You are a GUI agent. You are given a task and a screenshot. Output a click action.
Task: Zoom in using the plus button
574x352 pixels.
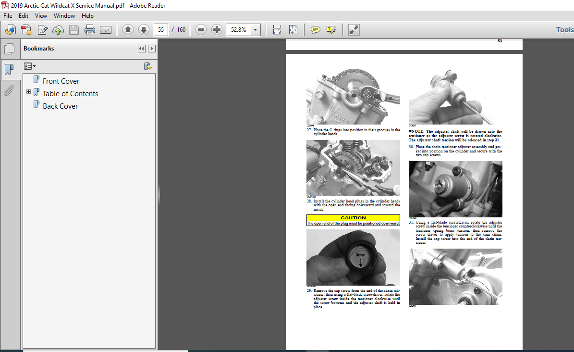click(217, 30)
